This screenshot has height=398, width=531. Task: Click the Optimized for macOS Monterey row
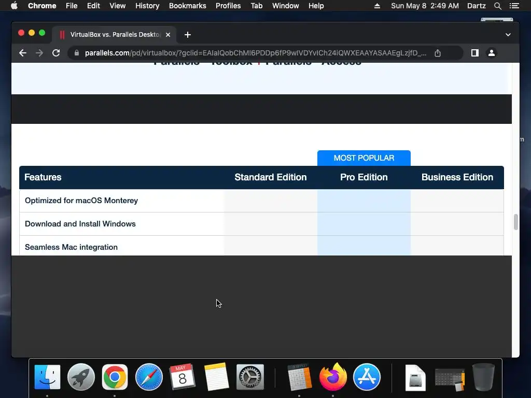pyautogui.click(x=261, y=201)
